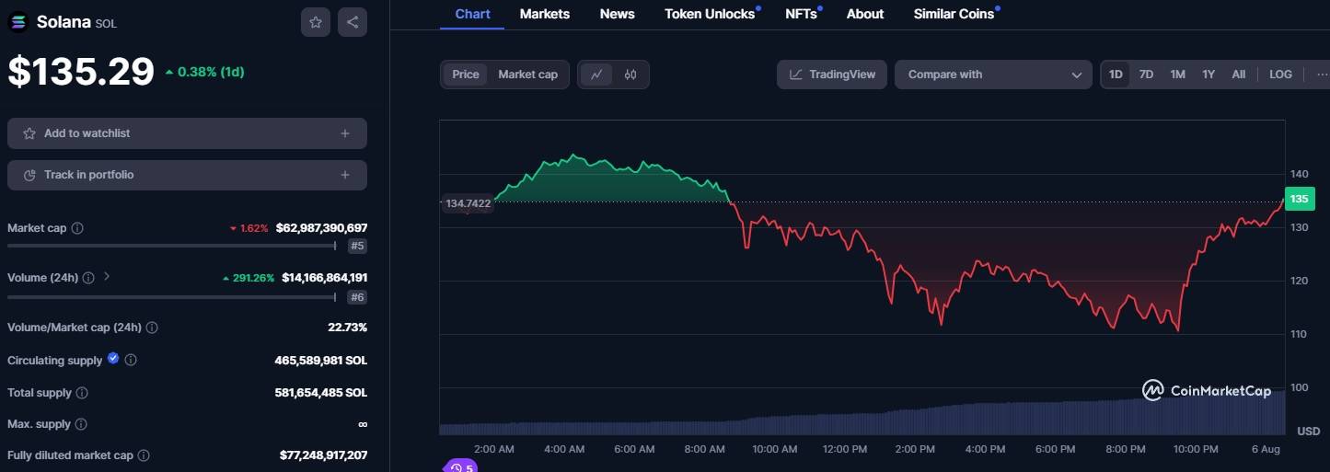Select the 1M time range

1177,75
